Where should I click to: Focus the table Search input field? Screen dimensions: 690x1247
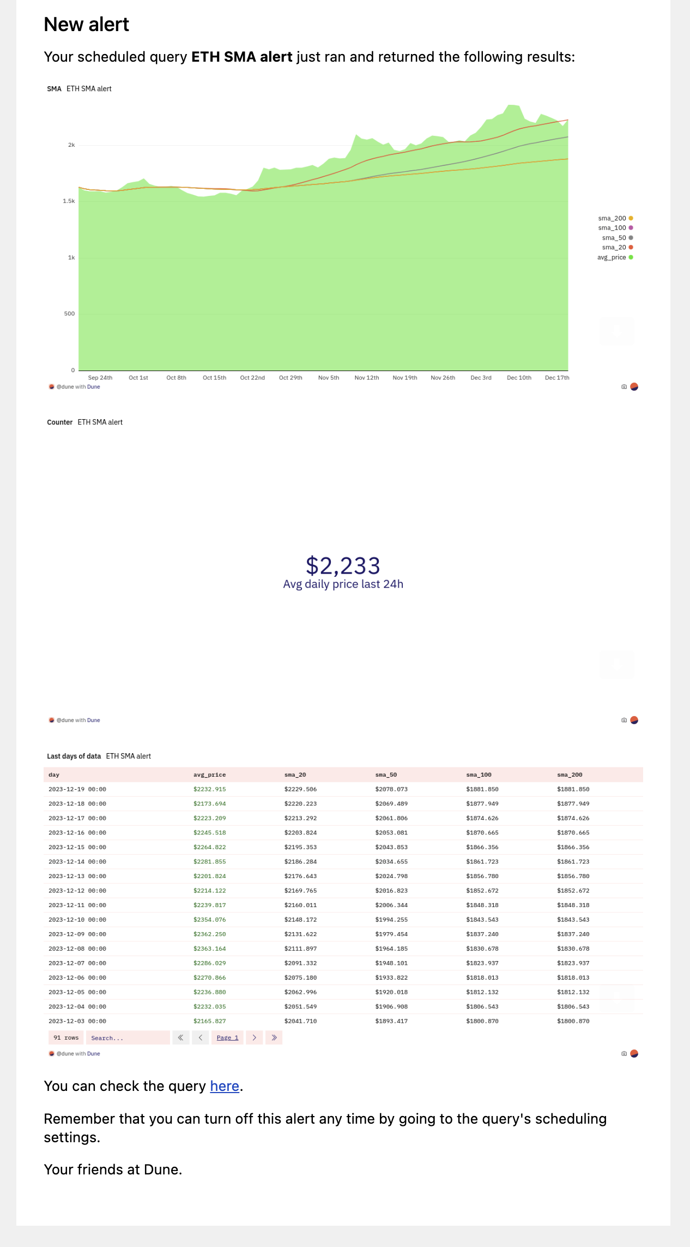click(128, 1037)
